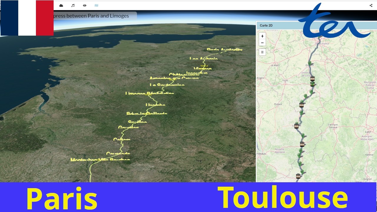
Task: Click Avignon city label on the 2D map
Action: [368, 179]
